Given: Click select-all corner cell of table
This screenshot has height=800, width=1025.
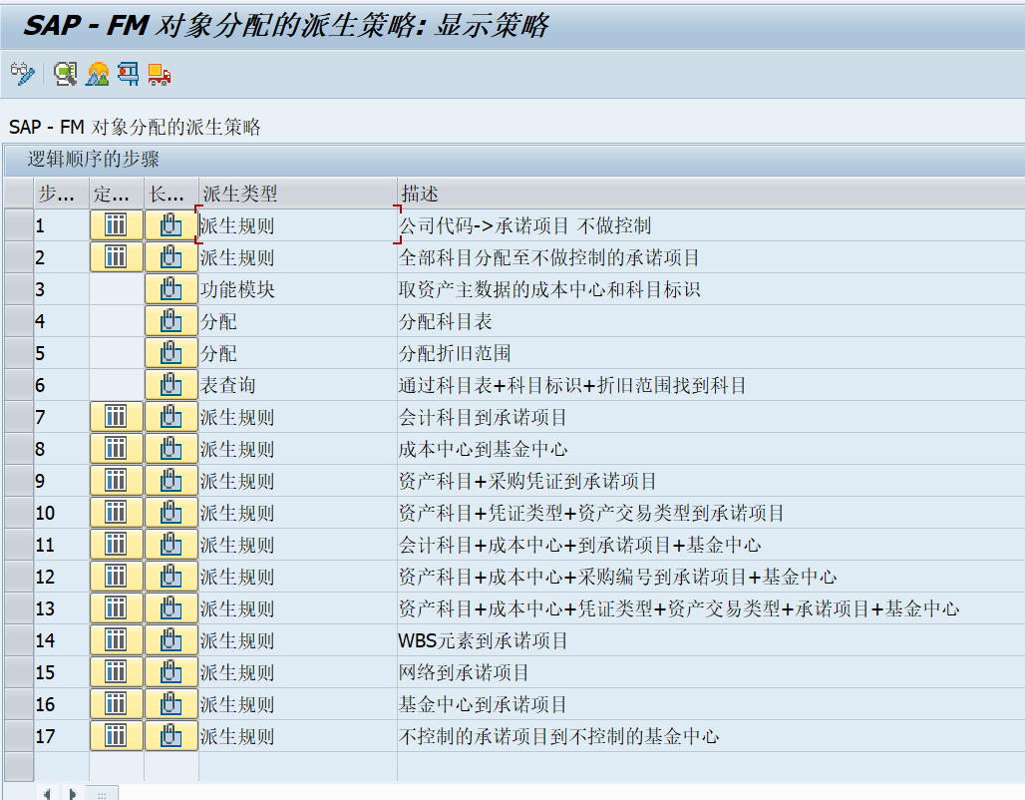Looking at the screenshot, I should click(19, 194).
